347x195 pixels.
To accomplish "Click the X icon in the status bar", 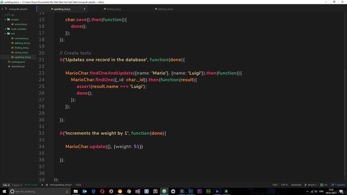I will tap(47, 185).
